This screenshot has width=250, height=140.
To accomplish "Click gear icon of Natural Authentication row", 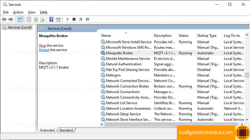I will pos(103,64).
